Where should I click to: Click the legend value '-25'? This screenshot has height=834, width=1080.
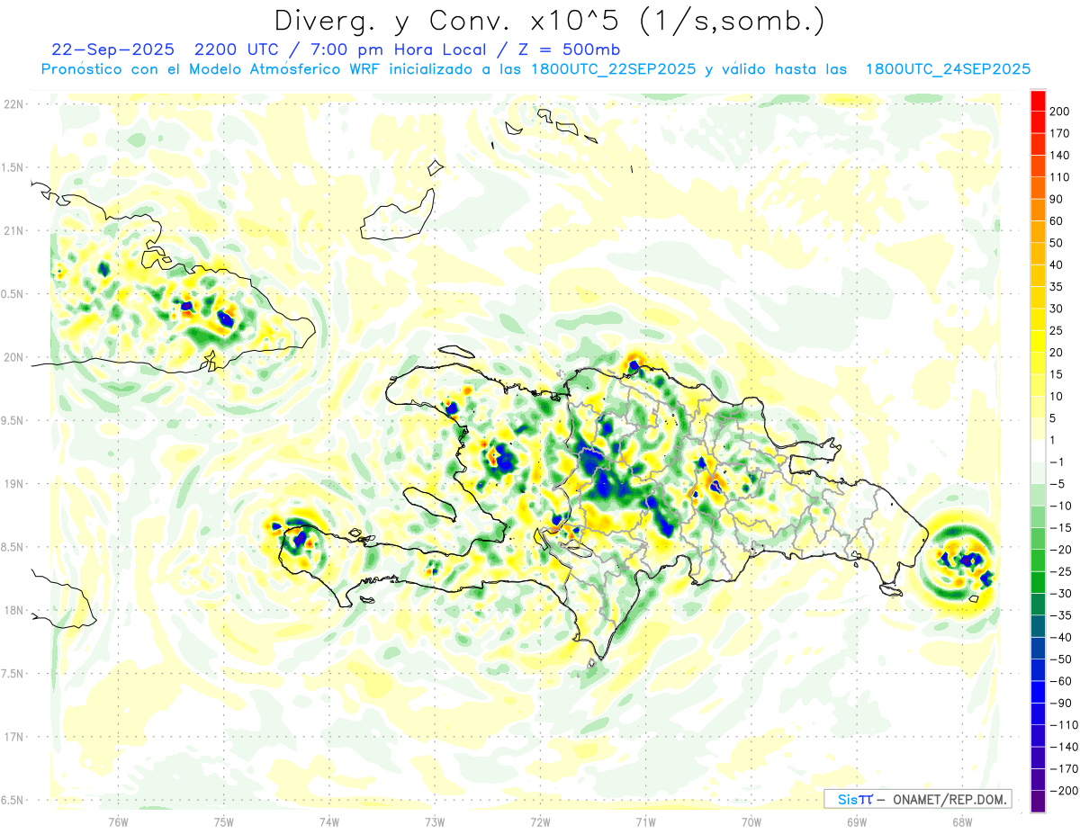click(1060, 571)
